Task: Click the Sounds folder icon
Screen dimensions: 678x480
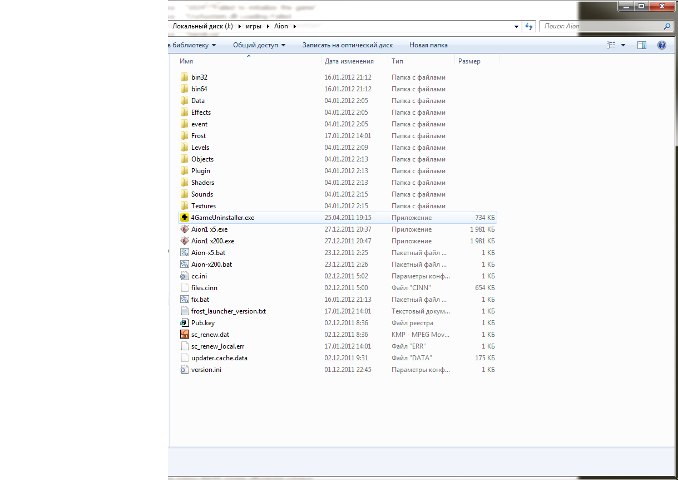Action: (x=185, y=194)
